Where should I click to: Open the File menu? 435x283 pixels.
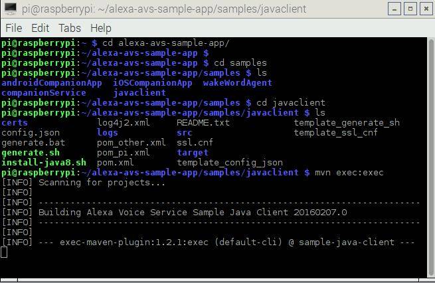pyautogui.click(x=14, y=28)
